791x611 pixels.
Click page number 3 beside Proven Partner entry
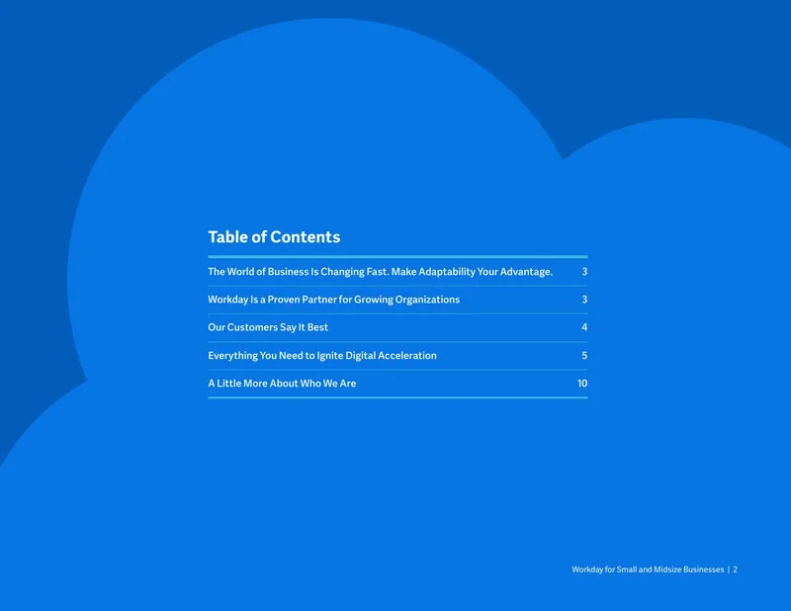coord(584,300)
